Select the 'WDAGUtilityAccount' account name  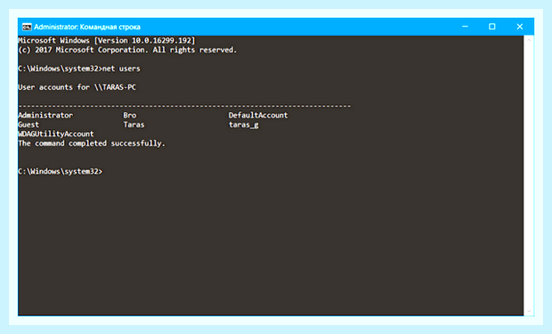point(56,134)
